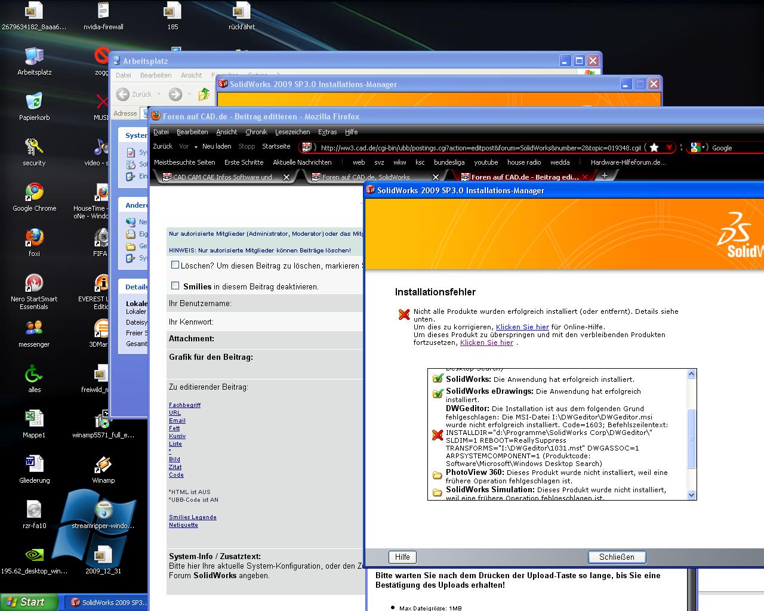Image resolution: width=764 pixels, height=611 pixels.
Task: Check the Löschen post checkbox
Action: [175, 265]
